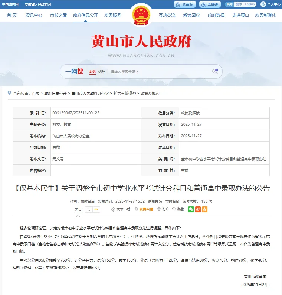Set font size to 中

(x=96, y=209)
